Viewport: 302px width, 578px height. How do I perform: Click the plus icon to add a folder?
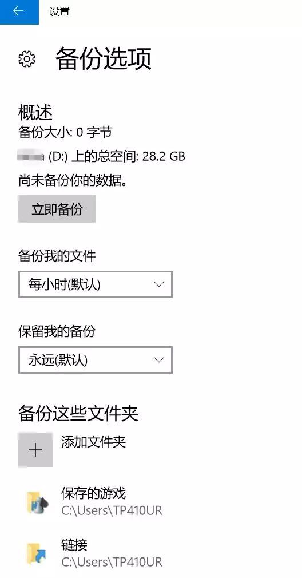(x=35, y=450)
